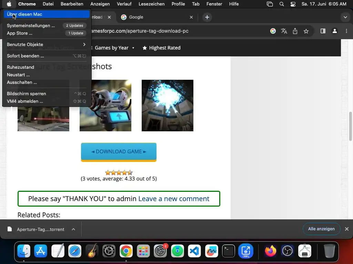Open the Apple menu logo
This screenshot has height=264, width=353.
coord(9,4)
